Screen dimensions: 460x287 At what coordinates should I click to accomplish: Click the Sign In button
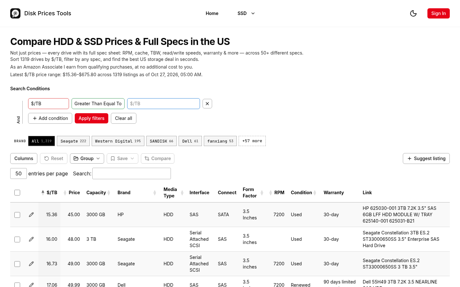pyautogui.click(x=439, y=13)
